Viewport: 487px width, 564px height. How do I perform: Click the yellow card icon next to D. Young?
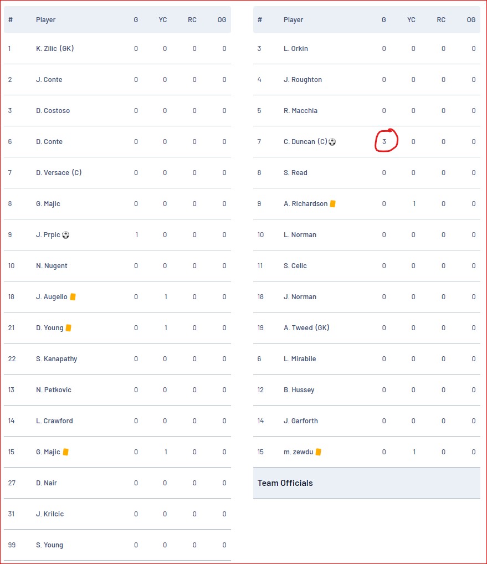pos(68,327)
